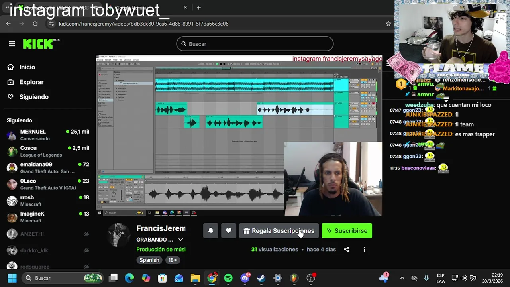The image size is (510, 287).
Task: Open FL Studio from the taskbar
Action: coord(294,278)
